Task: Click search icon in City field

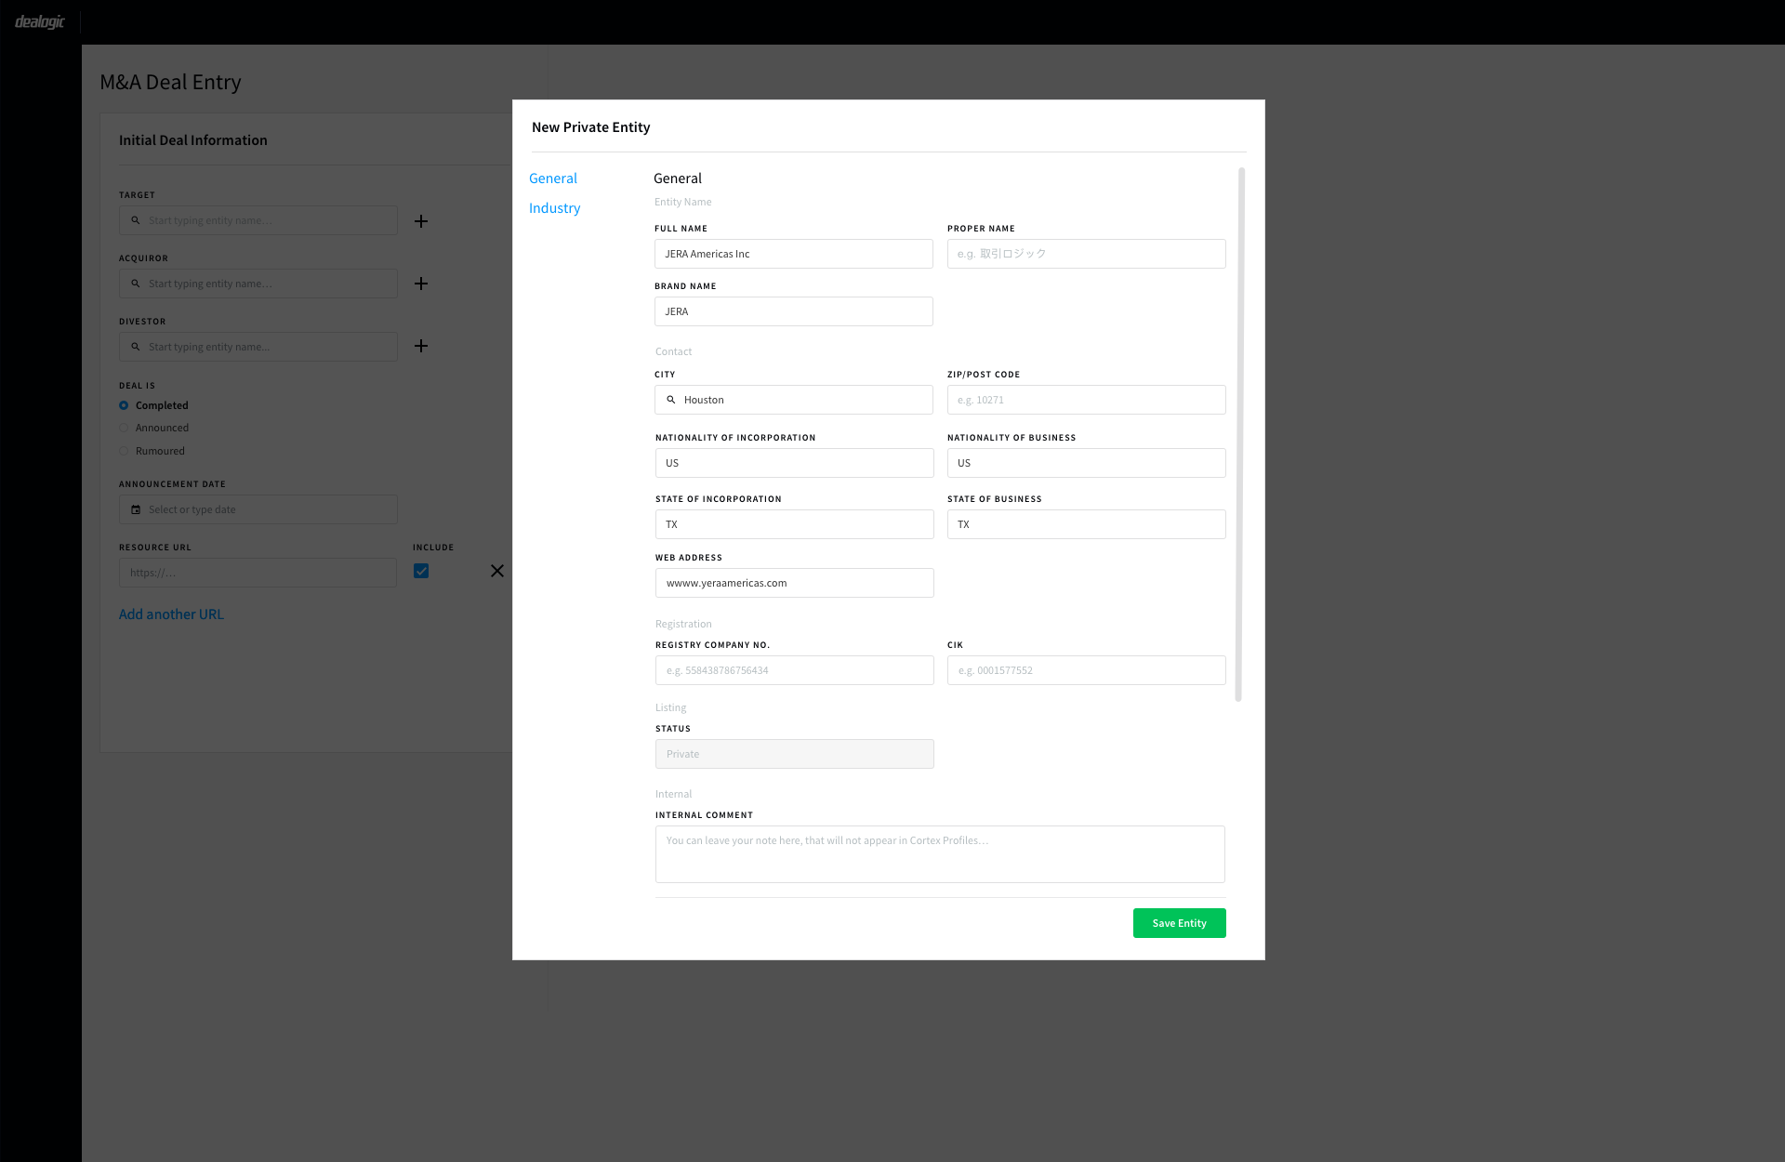Action: (x=671, y=400)
